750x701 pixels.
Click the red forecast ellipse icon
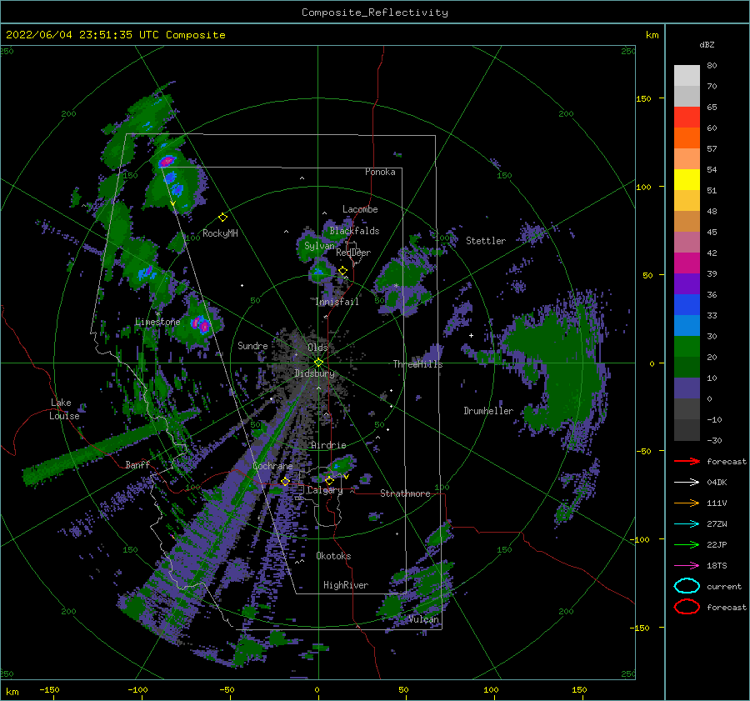(687, 607)
